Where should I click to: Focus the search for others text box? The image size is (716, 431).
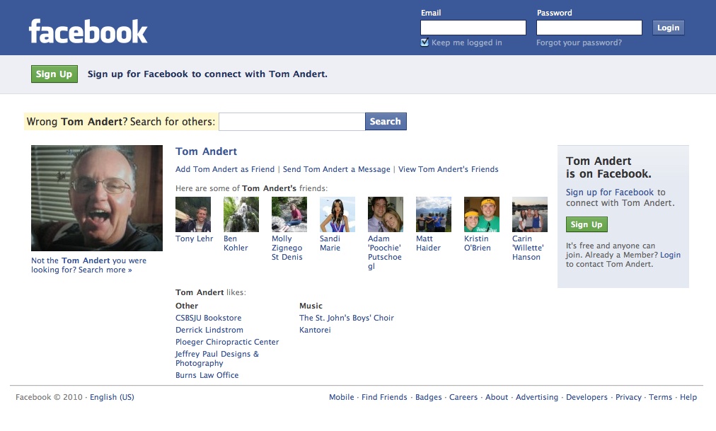click(x=291, y=122)
